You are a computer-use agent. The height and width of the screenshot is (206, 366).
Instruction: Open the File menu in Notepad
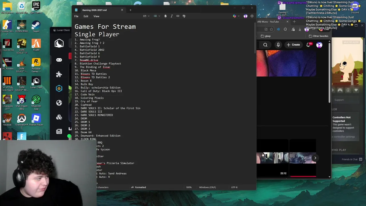[x=76, y=16]
